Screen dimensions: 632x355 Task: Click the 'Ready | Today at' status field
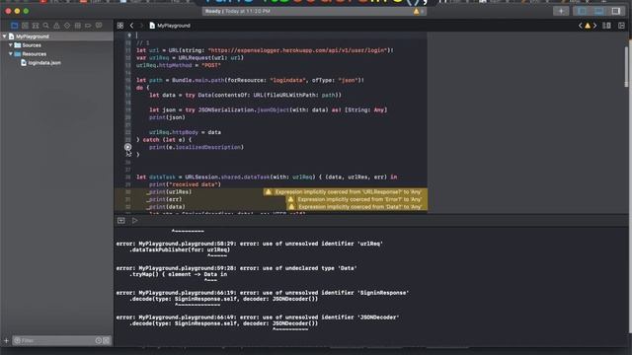[314, 11]
